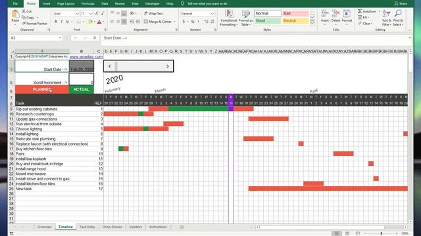Click the Share button

401,4
